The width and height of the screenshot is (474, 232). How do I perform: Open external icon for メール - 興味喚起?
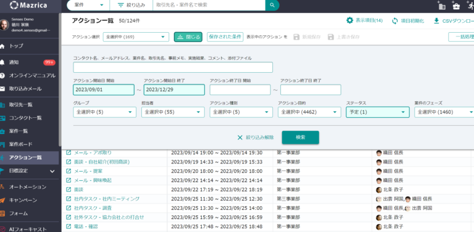69,180
